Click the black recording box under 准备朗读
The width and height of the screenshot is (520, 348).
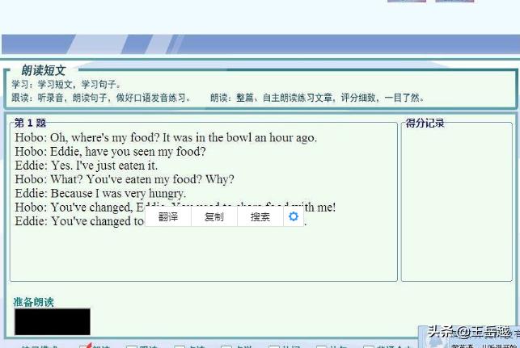[53, 321]
